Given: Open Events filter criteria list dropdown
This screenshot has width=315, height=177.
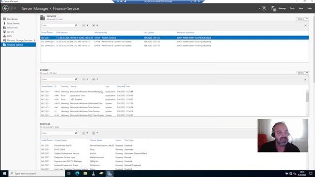Looking at the screenshot, I should tap(85, 79).
